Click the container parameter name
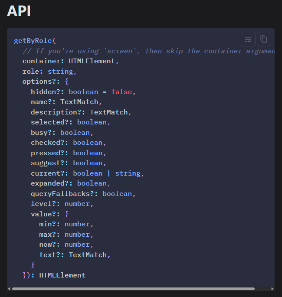 click(x=41, y=61)
